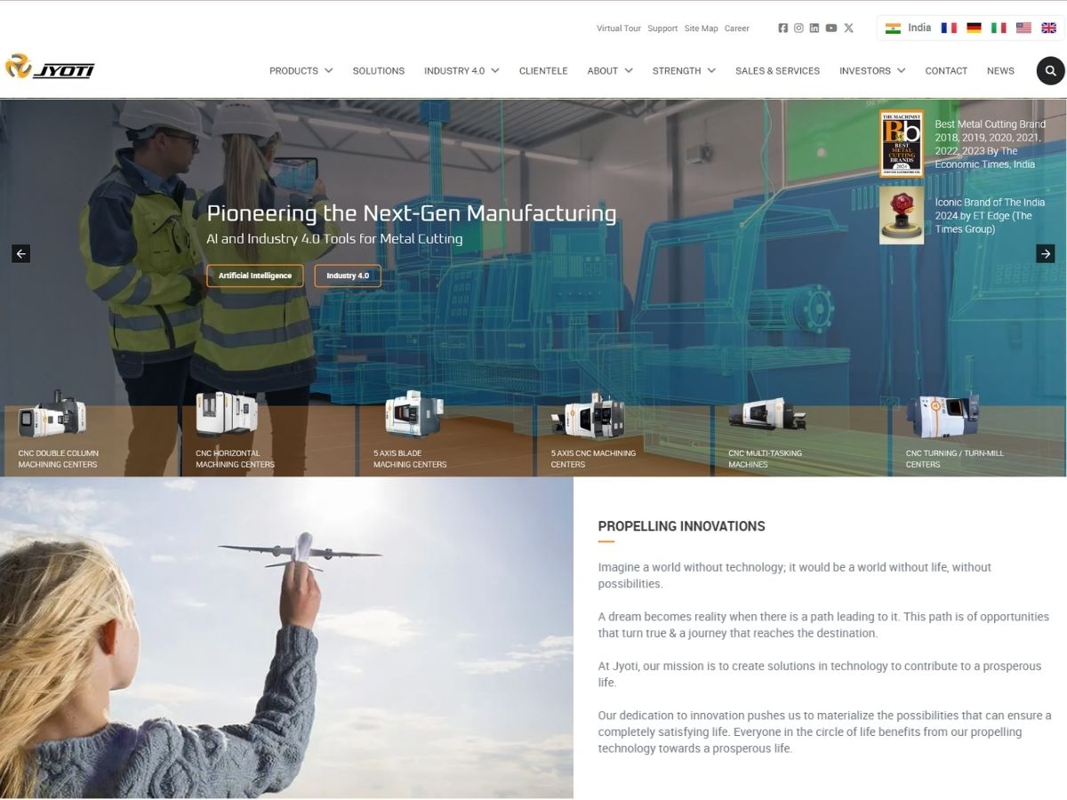Open the YouTube social icon

[831, 28]
